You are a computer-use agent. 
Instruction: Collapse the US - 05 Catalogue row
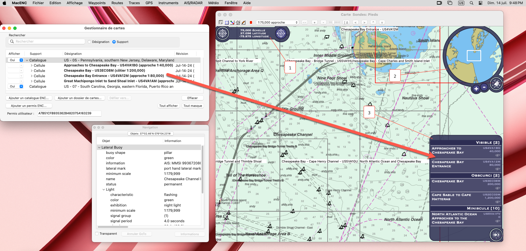pos(27,60)
